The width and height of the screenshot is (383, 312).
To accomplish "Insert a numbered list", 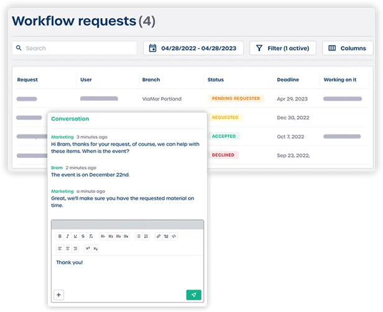I will click(x=146, y=236).
